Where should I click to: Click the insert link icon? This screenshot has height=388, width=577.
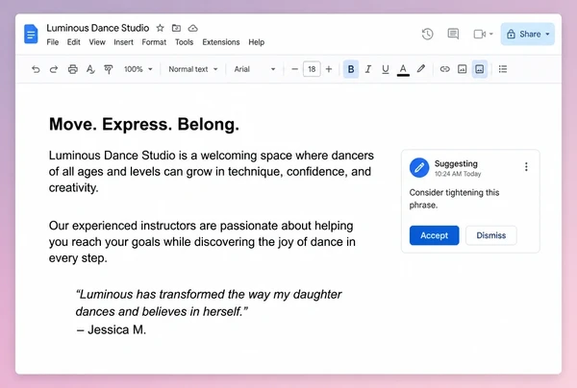[444, 69]
